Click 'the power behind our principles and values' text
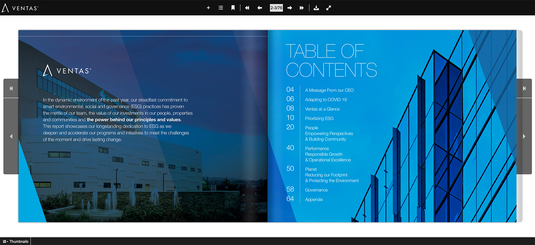Screen dimensions: 535x245 tap(134, 119)
